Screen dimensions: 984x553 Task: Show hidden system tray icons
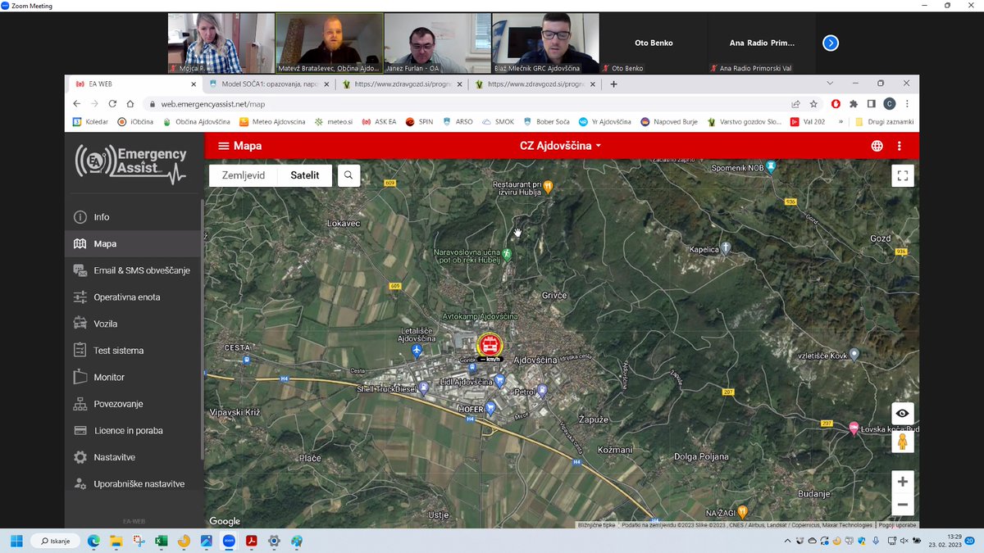click(x=787, y=541)
